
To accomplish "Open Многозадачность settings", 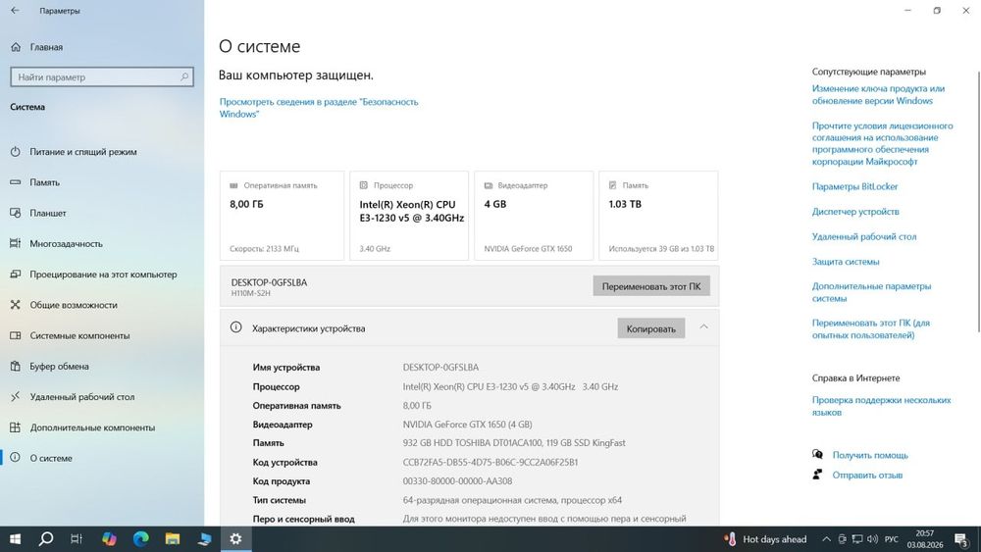I will click(66, 244).
